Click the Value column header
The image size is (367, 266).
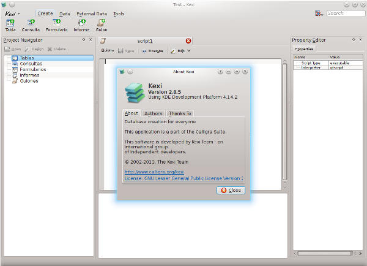(x=346, y=57)
